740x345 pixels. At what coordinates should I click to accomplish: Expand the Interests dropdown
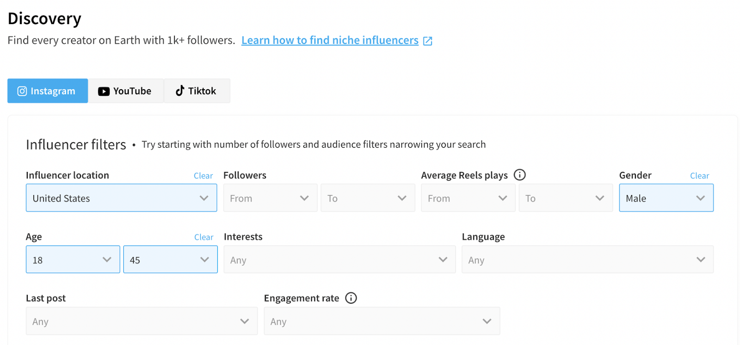click(x=339, y=259)
